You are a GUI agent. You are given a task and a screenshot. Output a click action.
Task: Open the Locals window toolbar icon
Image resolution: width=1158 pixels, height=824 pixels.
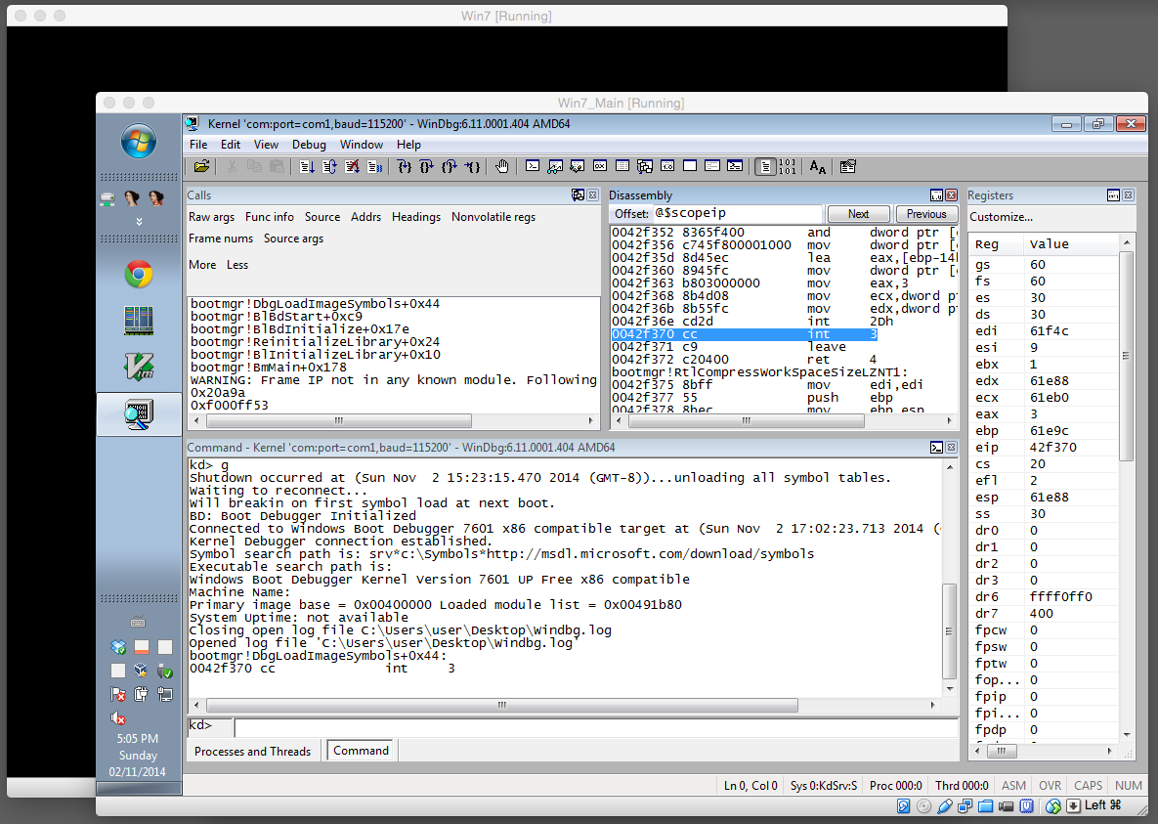(577, 166)
